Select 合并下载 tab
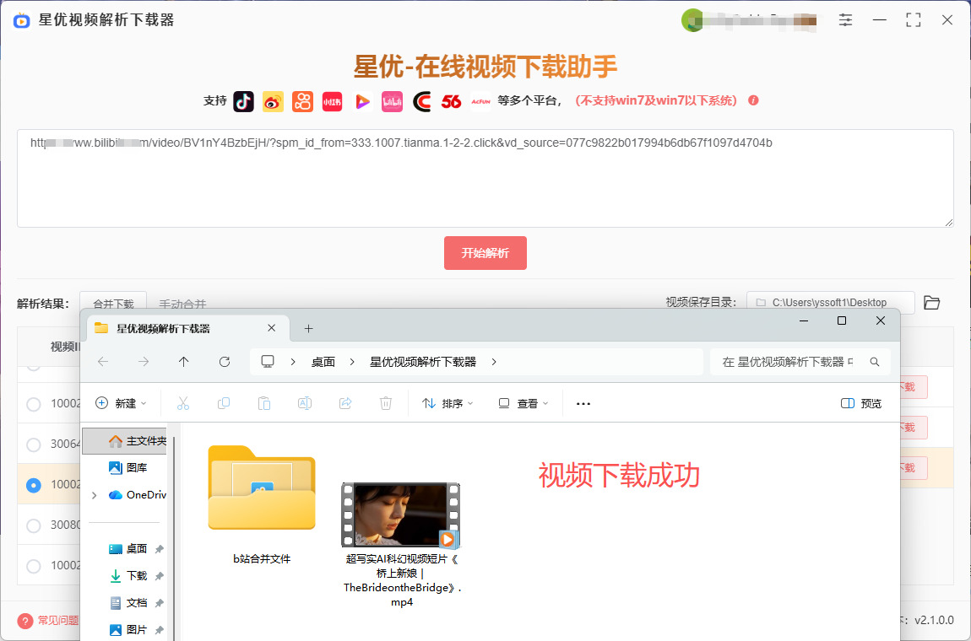Screen dimensions: 971x641 click(113, 303)
